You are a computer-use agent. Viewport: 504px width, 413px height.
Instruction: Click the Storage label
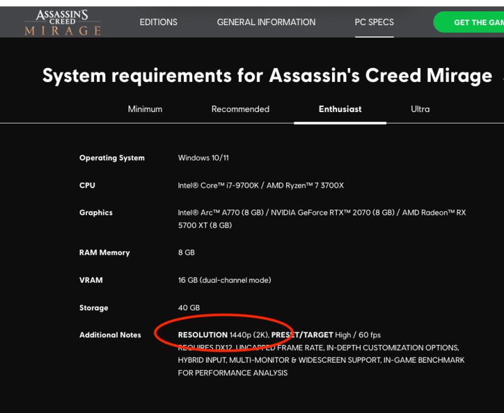(x=93, y=308)
